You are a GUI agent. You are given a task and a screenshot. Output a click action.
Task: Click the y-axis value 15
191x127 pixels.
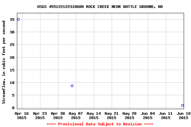tap(12, 70)
